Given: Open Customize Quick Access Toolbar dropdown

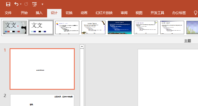Looking at the screenshot, I should (42, 4).
